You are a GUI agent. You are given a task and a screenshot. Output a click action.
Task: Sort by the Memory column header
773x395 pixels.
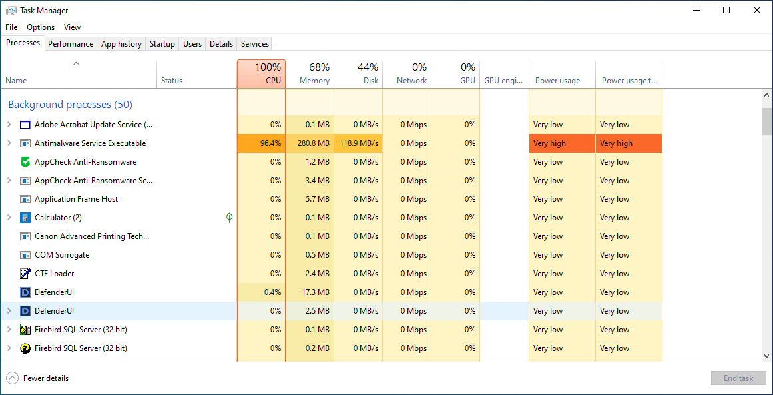pos(310,74)
